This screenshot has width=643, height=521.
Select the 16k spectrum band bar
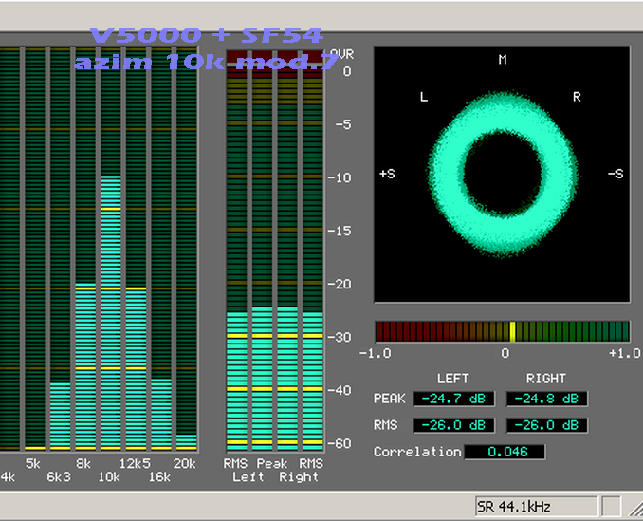click(x=161, y=413)
